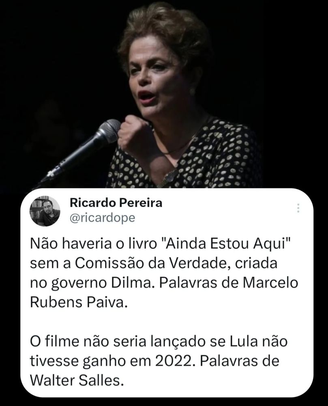This screenshot has height=406, width=328.
Task: Click Ricardo Pereira's profile avatar
Action: (x=45, y=211)
